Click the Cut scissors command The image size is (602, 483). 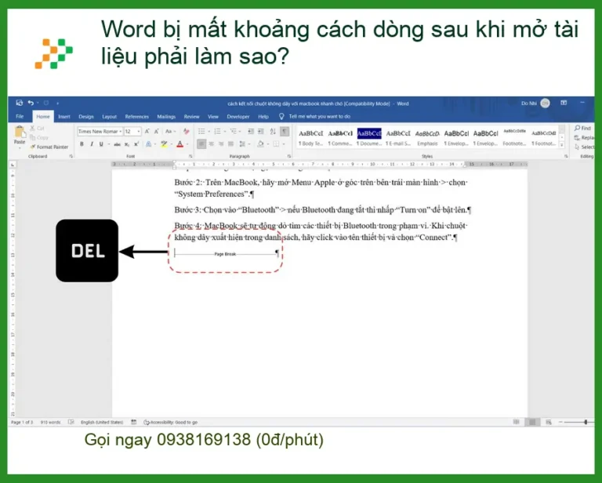click(x=38, y=129)
